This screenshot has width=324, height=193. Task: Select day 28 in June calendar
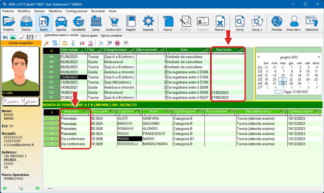coord(283,83)
